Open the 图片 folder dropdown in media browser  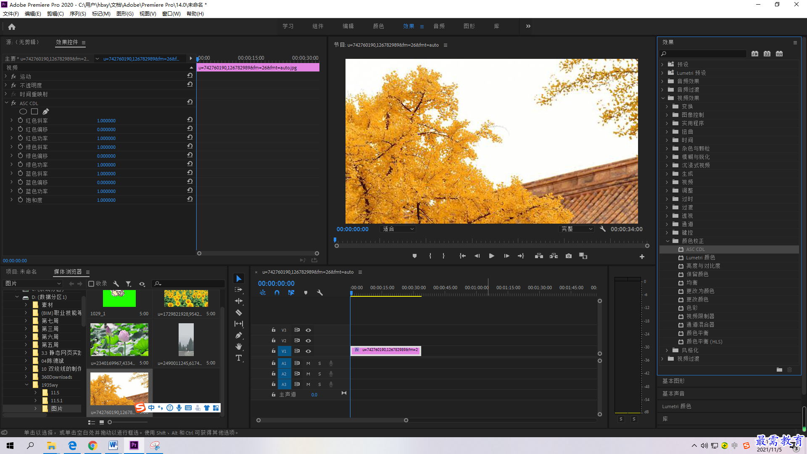tap(33, 284)
